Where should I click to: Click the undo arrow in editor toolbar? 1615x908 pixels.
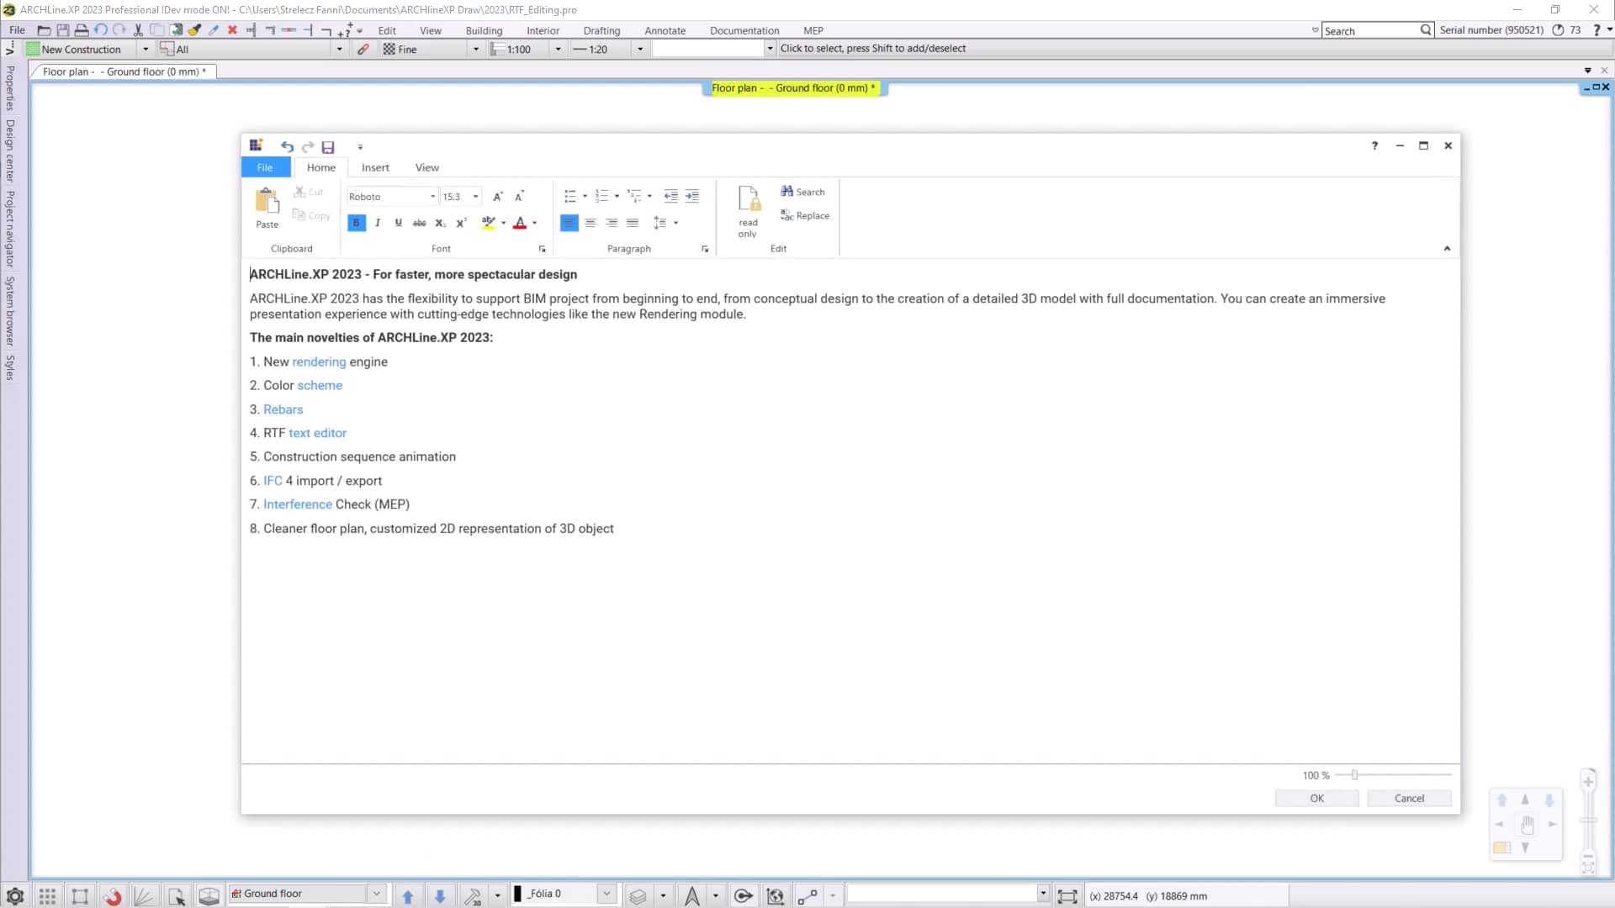(287, 146)
